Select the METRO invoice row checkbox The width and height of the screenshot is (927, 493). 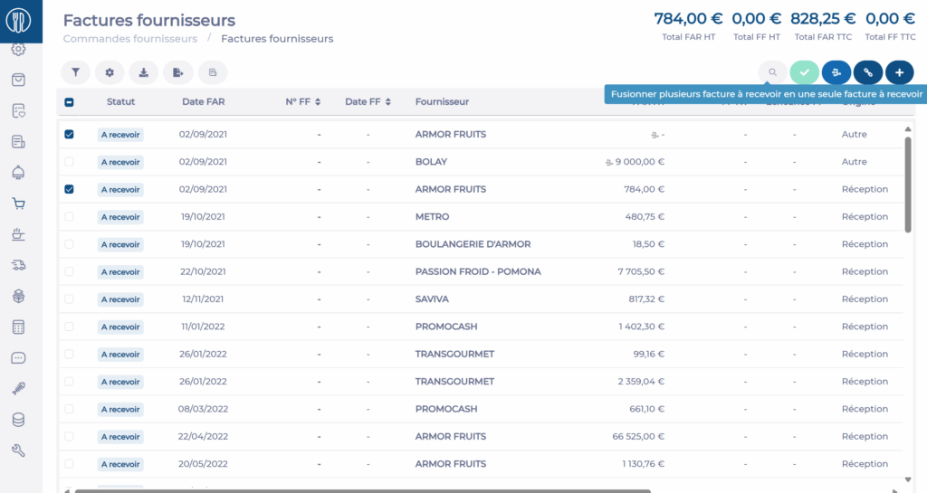[x=70, y=217]
